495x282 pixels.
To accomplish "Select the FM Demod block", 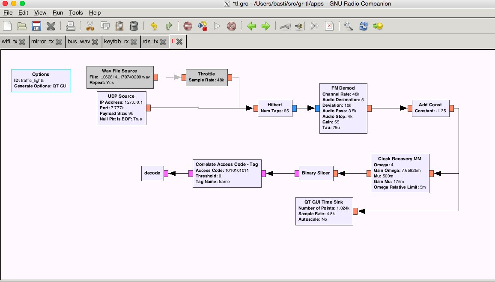I will coord(343,108).
